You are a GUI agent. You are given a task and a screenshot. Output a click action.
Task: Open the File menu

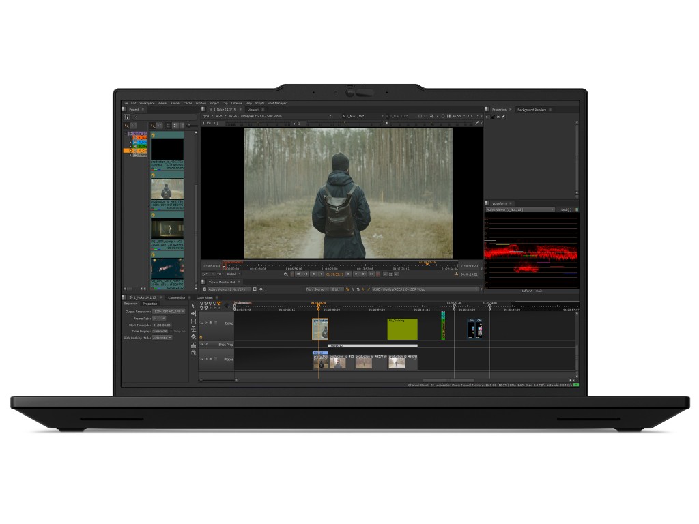click(126, 103)
